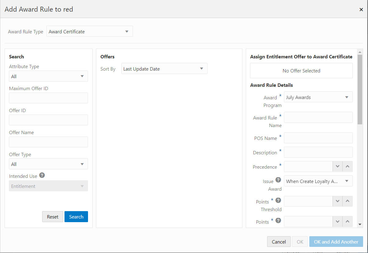Click the details panel scrollbar down arrow
The image size is (368, 253).
tap(360, 224)
